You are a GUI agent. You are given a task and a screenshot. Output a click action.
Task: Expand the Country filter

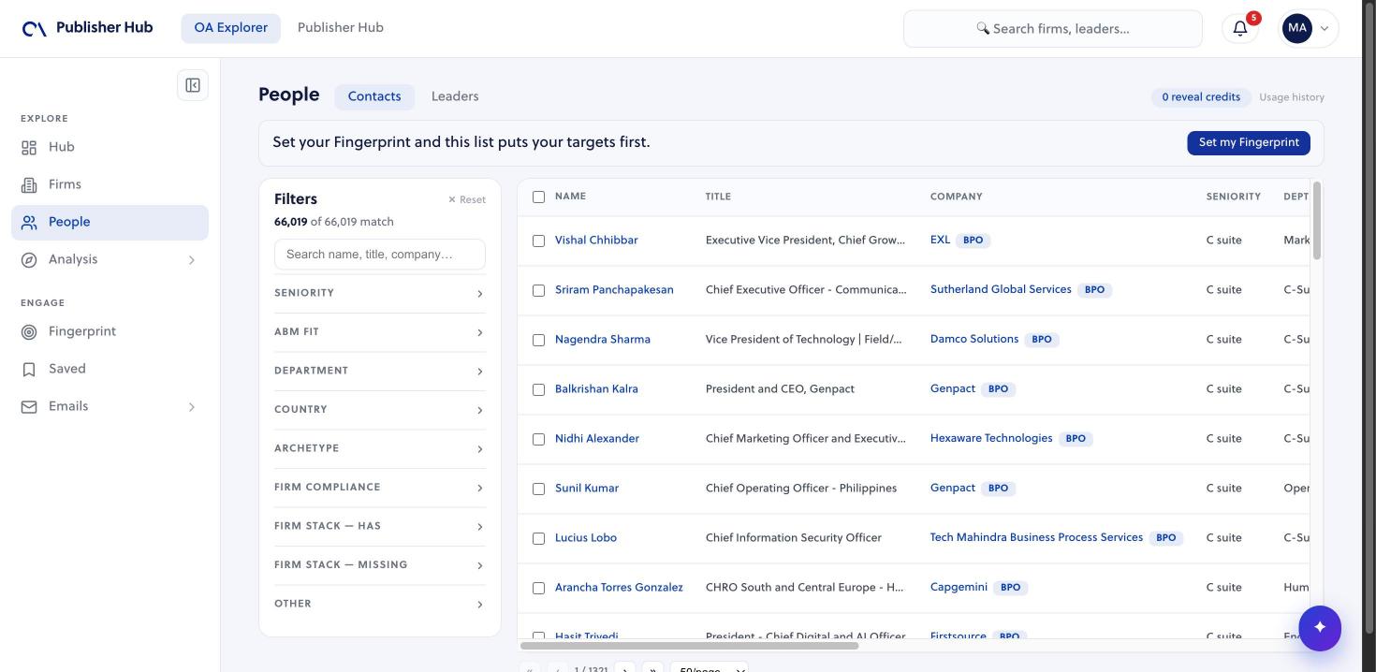point(379,410)
